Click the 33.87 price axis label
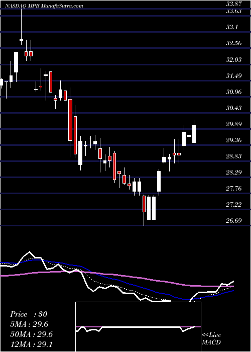Viewport: 251px width, 352px height. pyautogui.click(x=234, y=4)
